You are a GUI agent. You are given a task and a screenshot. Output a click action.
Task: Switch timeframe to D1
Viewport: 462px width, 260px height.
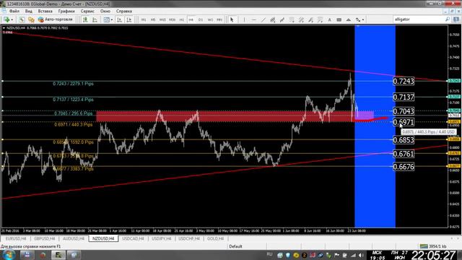[201, 19]
